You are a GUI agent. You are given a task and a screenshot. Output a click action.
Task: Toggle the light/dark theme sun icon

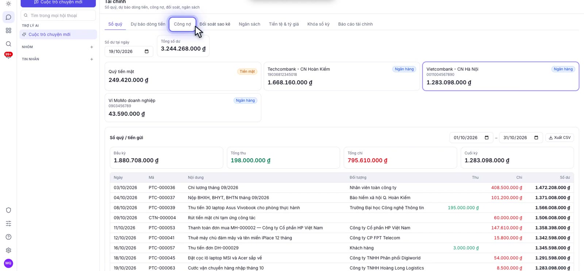8,4
